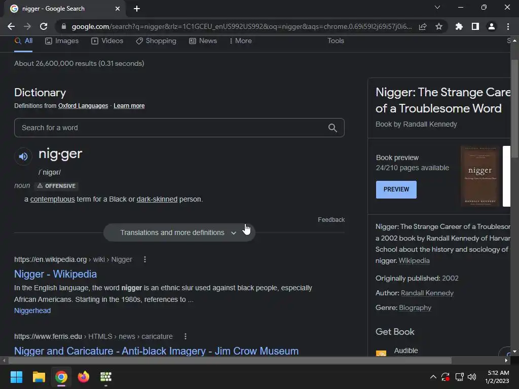Image resolution: width=519 pixels, height=389 pixels.
Task: Open the Chrome three-dot menu
Action: click(508, 26)
